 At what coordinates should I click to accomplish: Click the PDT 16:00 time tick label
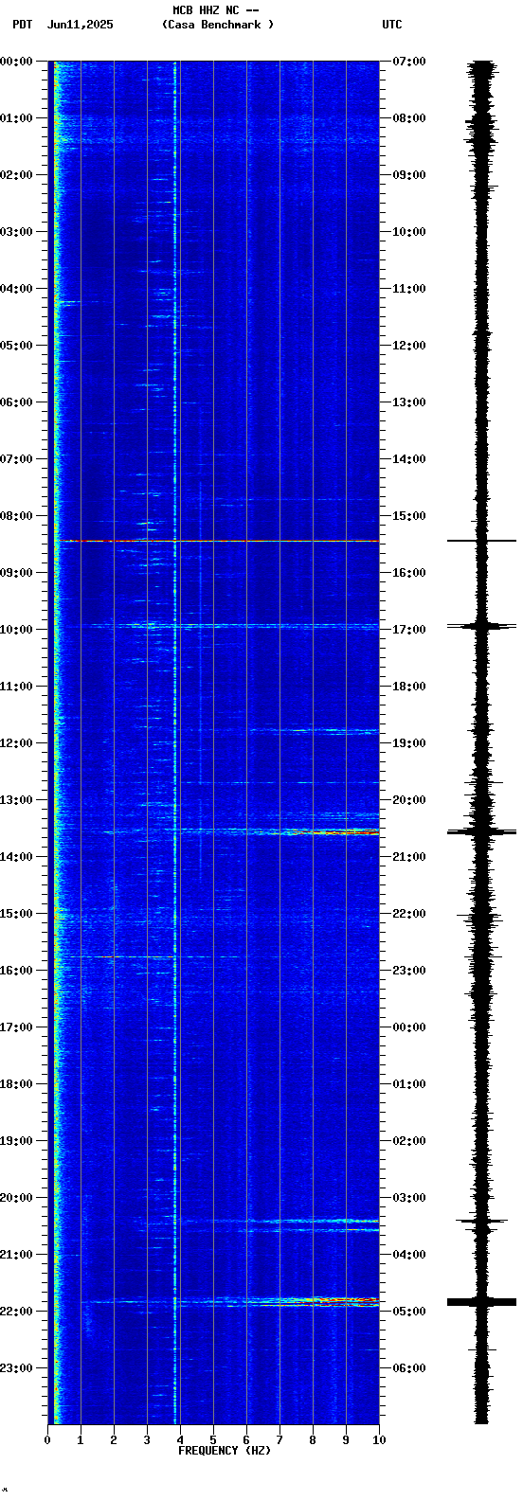pos(17,971)
